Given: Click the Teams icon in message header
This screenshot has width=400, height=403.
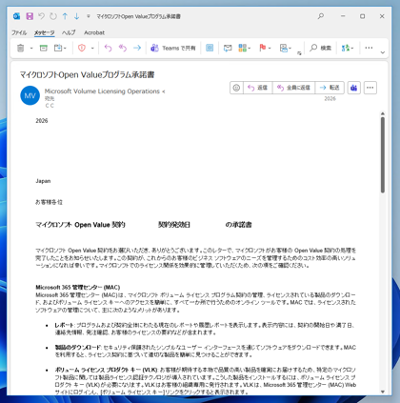Looking at the screenshot, I should coord(354,88).
